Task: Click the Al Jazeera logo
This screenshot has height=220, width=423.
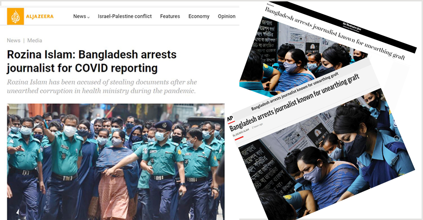Action: click(30, 17)
